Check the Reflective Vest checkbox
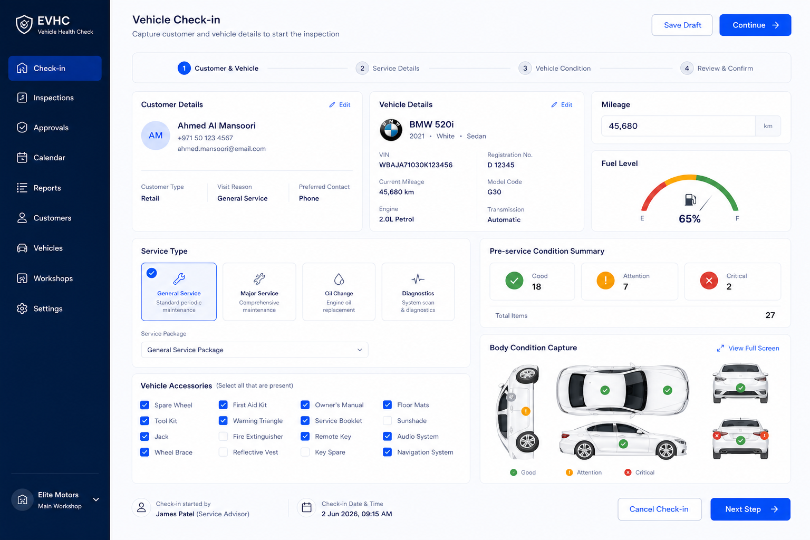 pyautogui.click(x=223, y=452)
